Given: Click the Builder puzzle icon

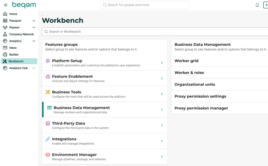Looking at the screenshot, I should [x=5, y=55].
